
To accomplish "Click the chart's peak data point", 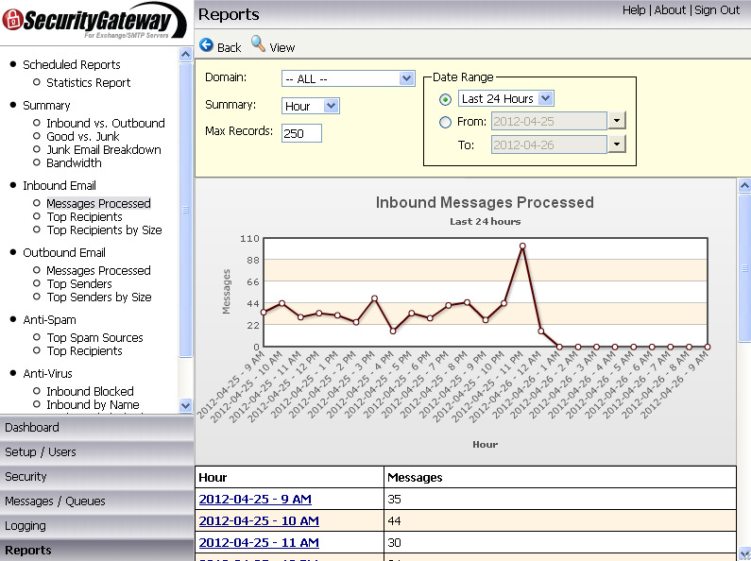I will [522, 246].
